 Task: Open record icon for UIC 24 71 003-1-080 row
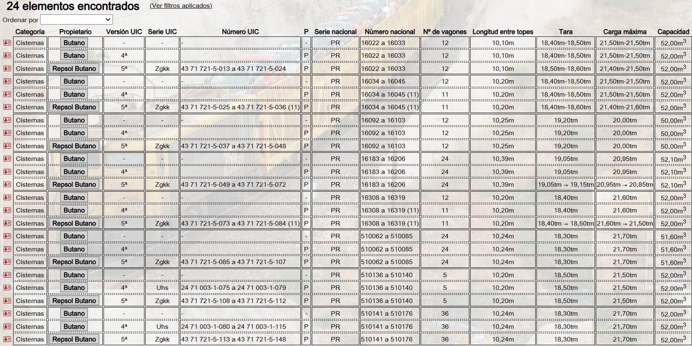pos(7,326)
